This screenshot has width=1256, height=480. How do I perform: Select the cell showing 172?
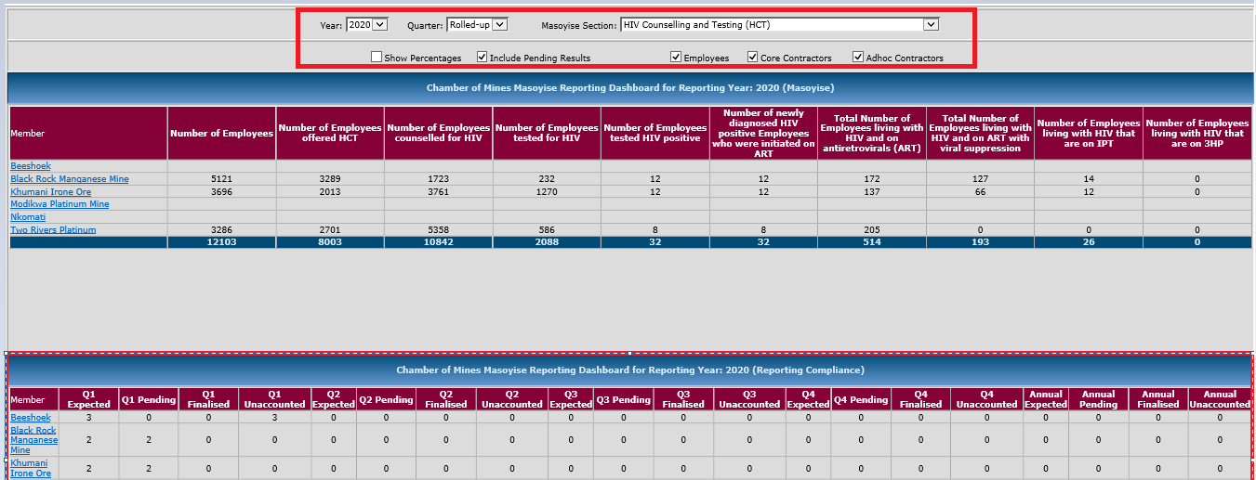(872, 178)
